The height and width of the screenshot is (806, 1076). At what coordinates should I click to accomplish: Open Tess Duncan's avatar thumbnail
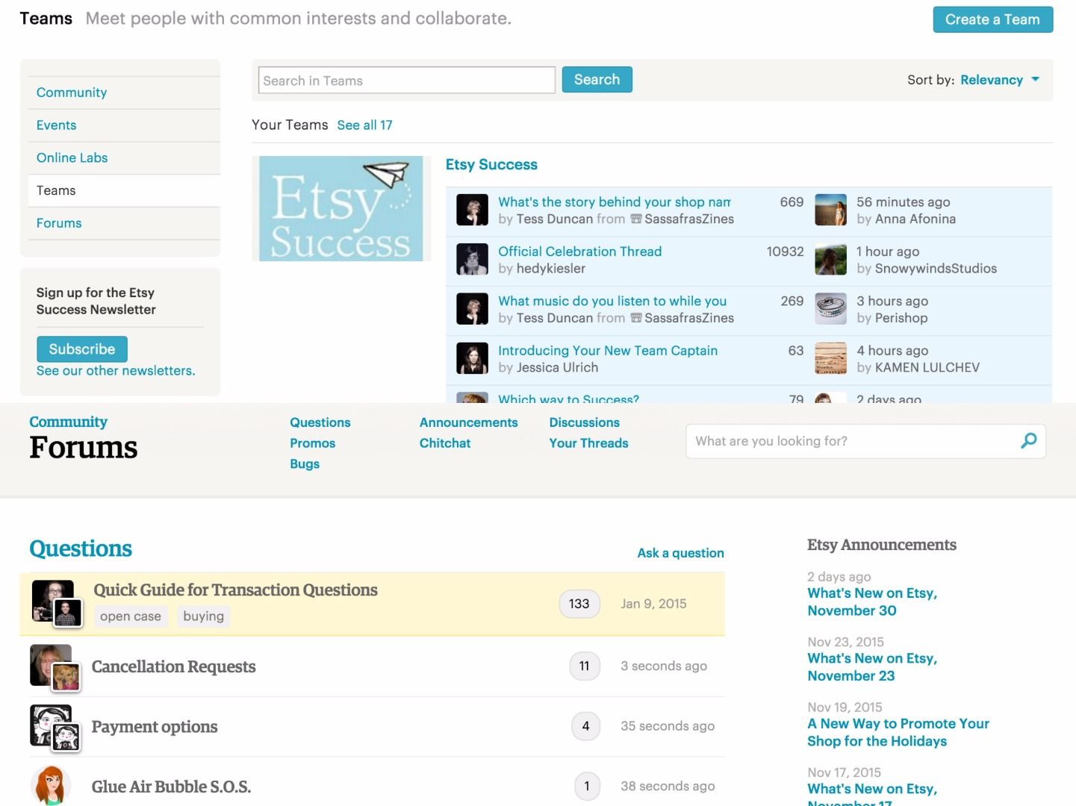click(471, 210)
